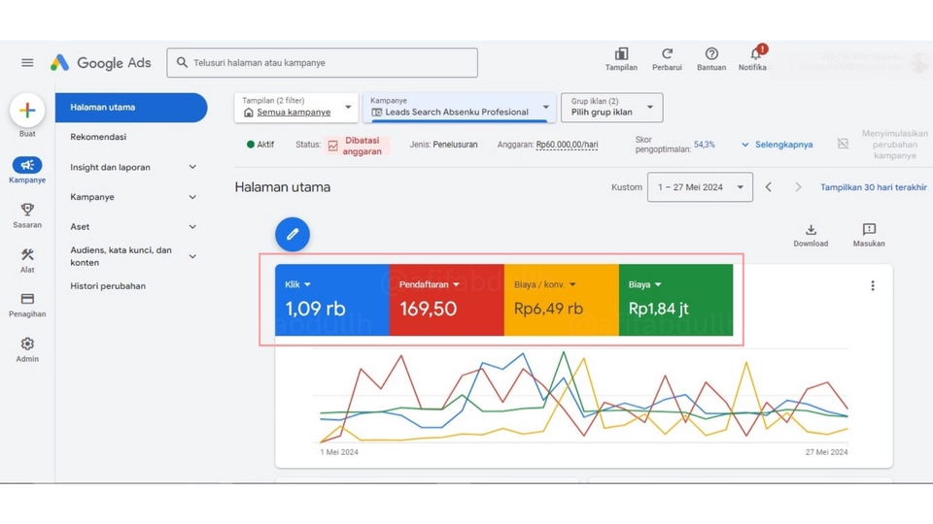933x524 pixels.
Task: Download the chart via Download icon
Action: tap(811, 231)
